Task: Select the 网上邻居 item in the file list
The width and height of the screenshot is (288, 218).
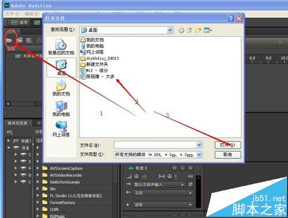Action: 92,52
